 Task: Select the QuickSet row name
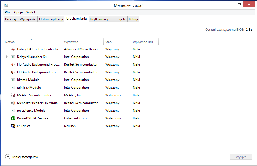pos(23,126)
